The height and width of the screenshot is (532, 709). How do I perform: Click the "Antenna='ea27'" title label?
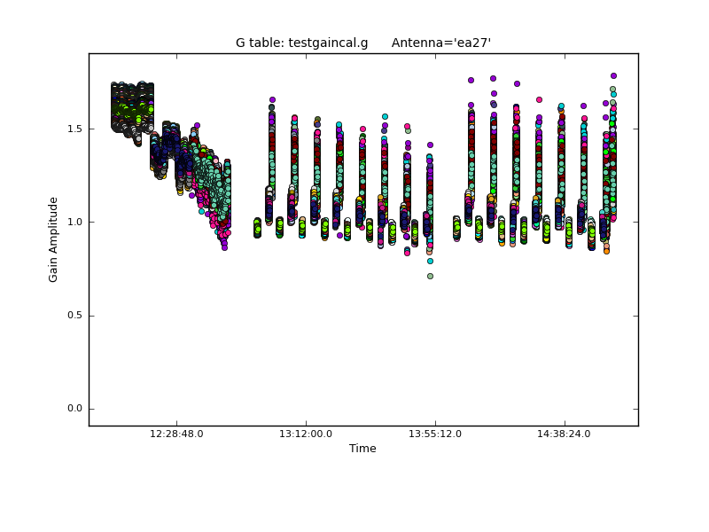point(440,43)
